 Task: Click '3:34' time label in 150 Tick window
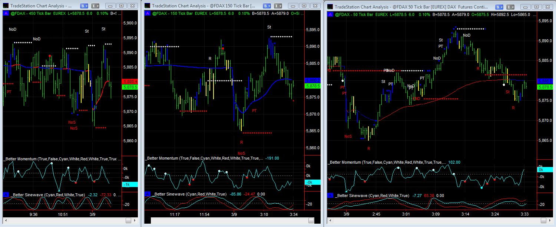(x=294, y=214)
